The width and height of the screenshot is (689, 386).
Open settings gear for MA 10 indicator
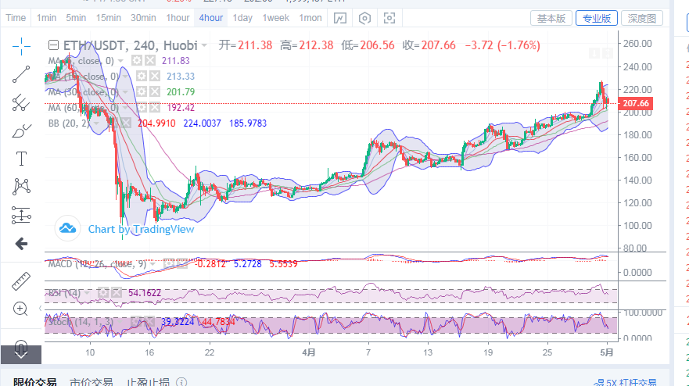point(141,77)
